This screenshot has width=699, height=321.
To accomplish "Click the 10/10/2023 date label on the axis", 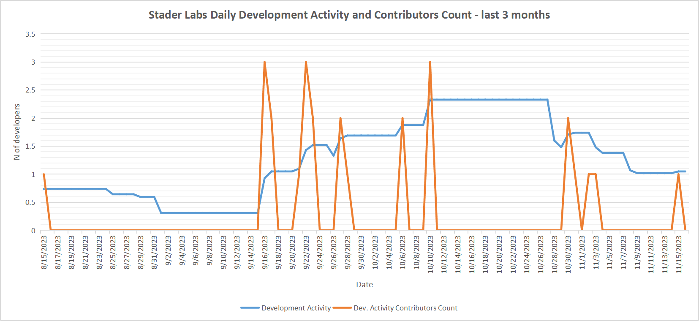I will tap(430, 254).
